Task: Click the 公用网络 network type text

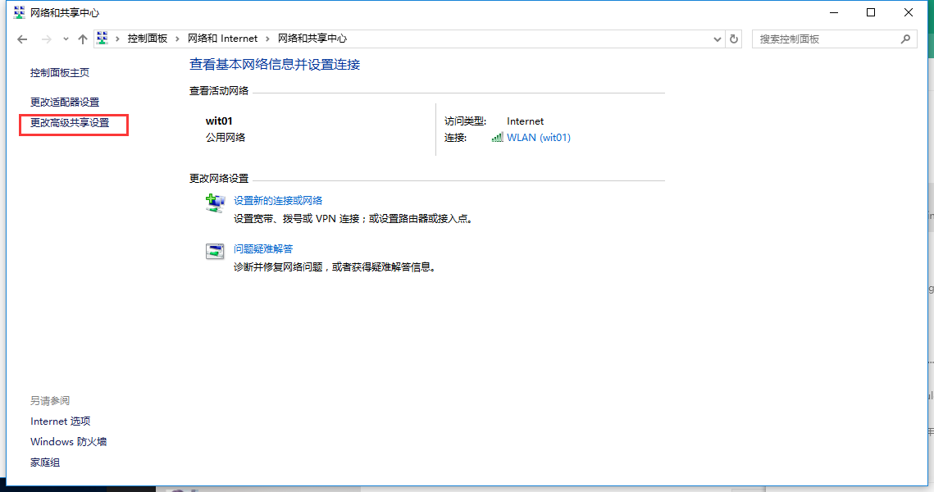Action: 226,138
